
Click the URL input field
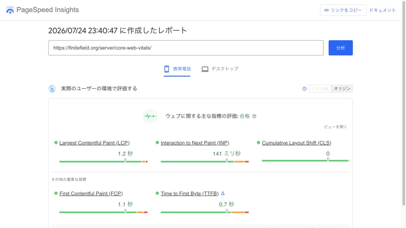click(x=186, y=48)
